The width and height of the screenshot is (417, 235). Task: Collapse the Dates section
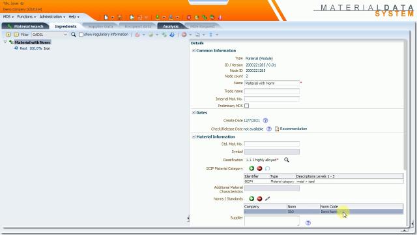click(194, 113)
